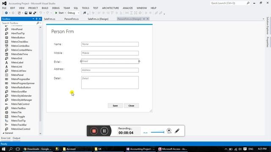Pick MetroScrollBar in Toolbox
The image size is (271, 152).
(19, 92)
